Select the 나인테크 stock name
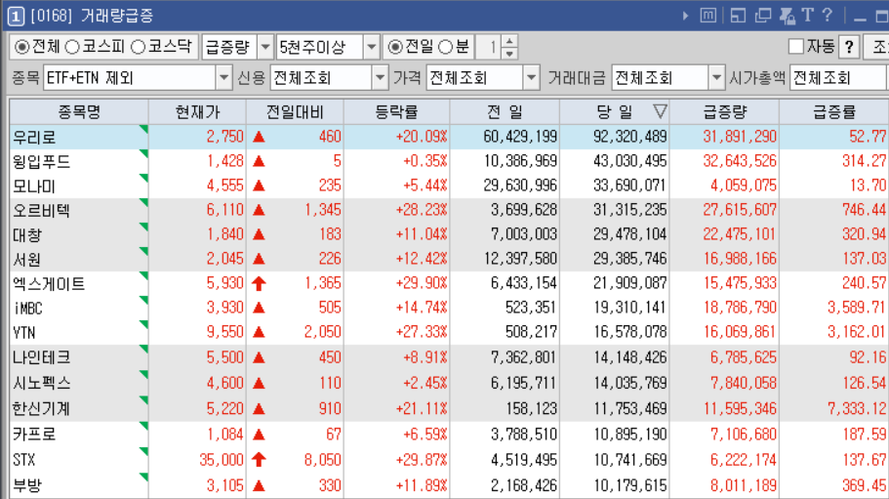The height and width of the screenshot is (499, 889). click(41, 357)
